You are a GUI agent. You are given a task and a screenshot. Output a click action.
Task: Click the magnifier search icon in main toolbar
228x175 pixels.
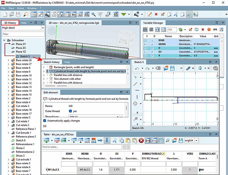tap(26, 14)
